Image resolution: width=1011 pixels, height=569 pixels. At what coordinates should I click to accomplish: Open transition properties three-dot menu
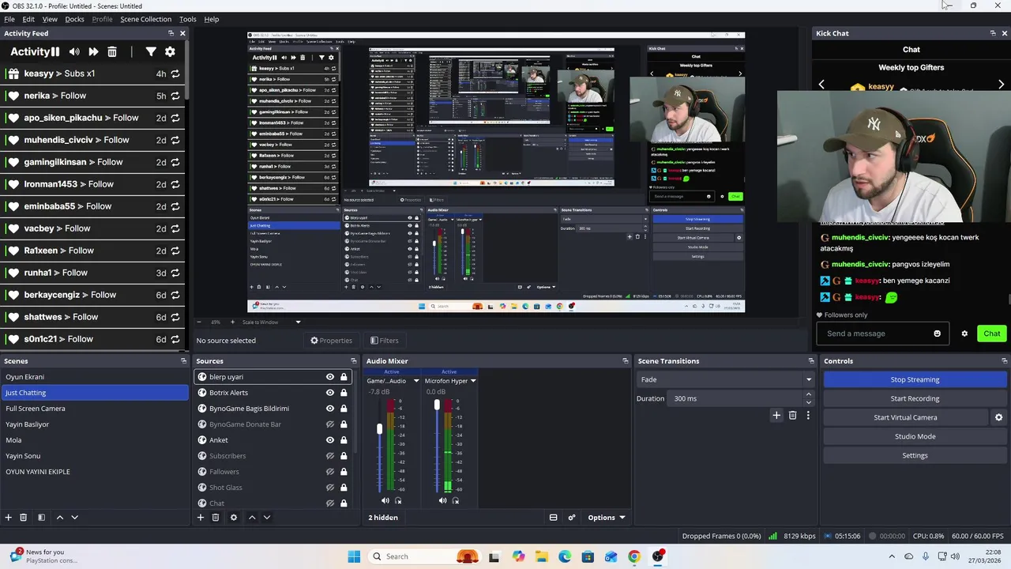coord(808,415)
